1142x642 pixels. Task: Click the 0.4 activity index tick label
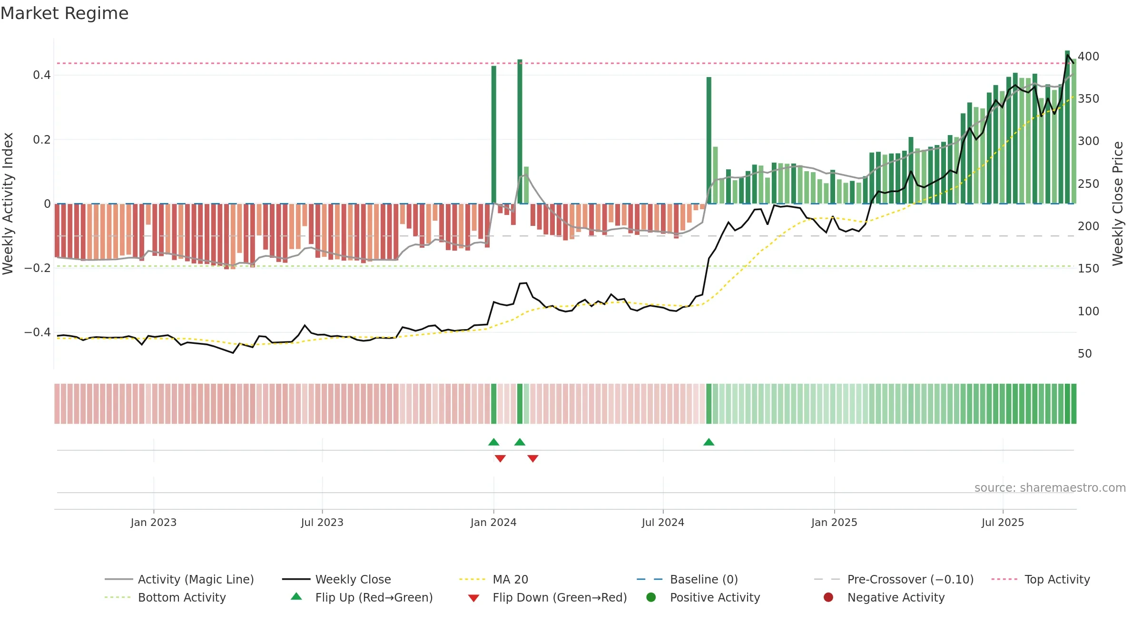pos(42,75)
